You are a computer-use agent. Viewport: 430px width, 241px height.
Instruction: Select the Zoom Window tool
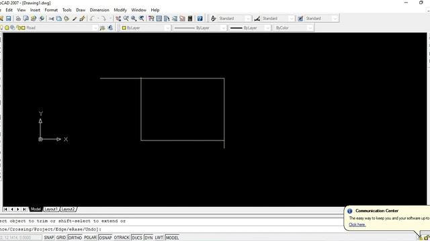134,19
